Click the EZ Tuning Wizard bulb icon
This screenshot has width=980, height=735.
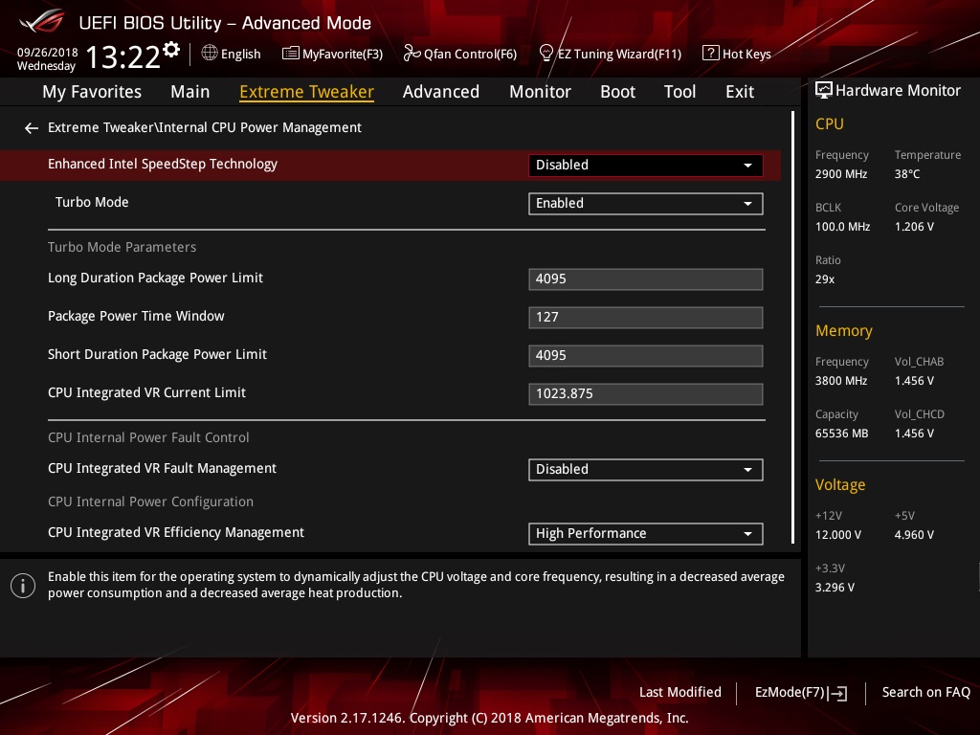click(546, 54)
